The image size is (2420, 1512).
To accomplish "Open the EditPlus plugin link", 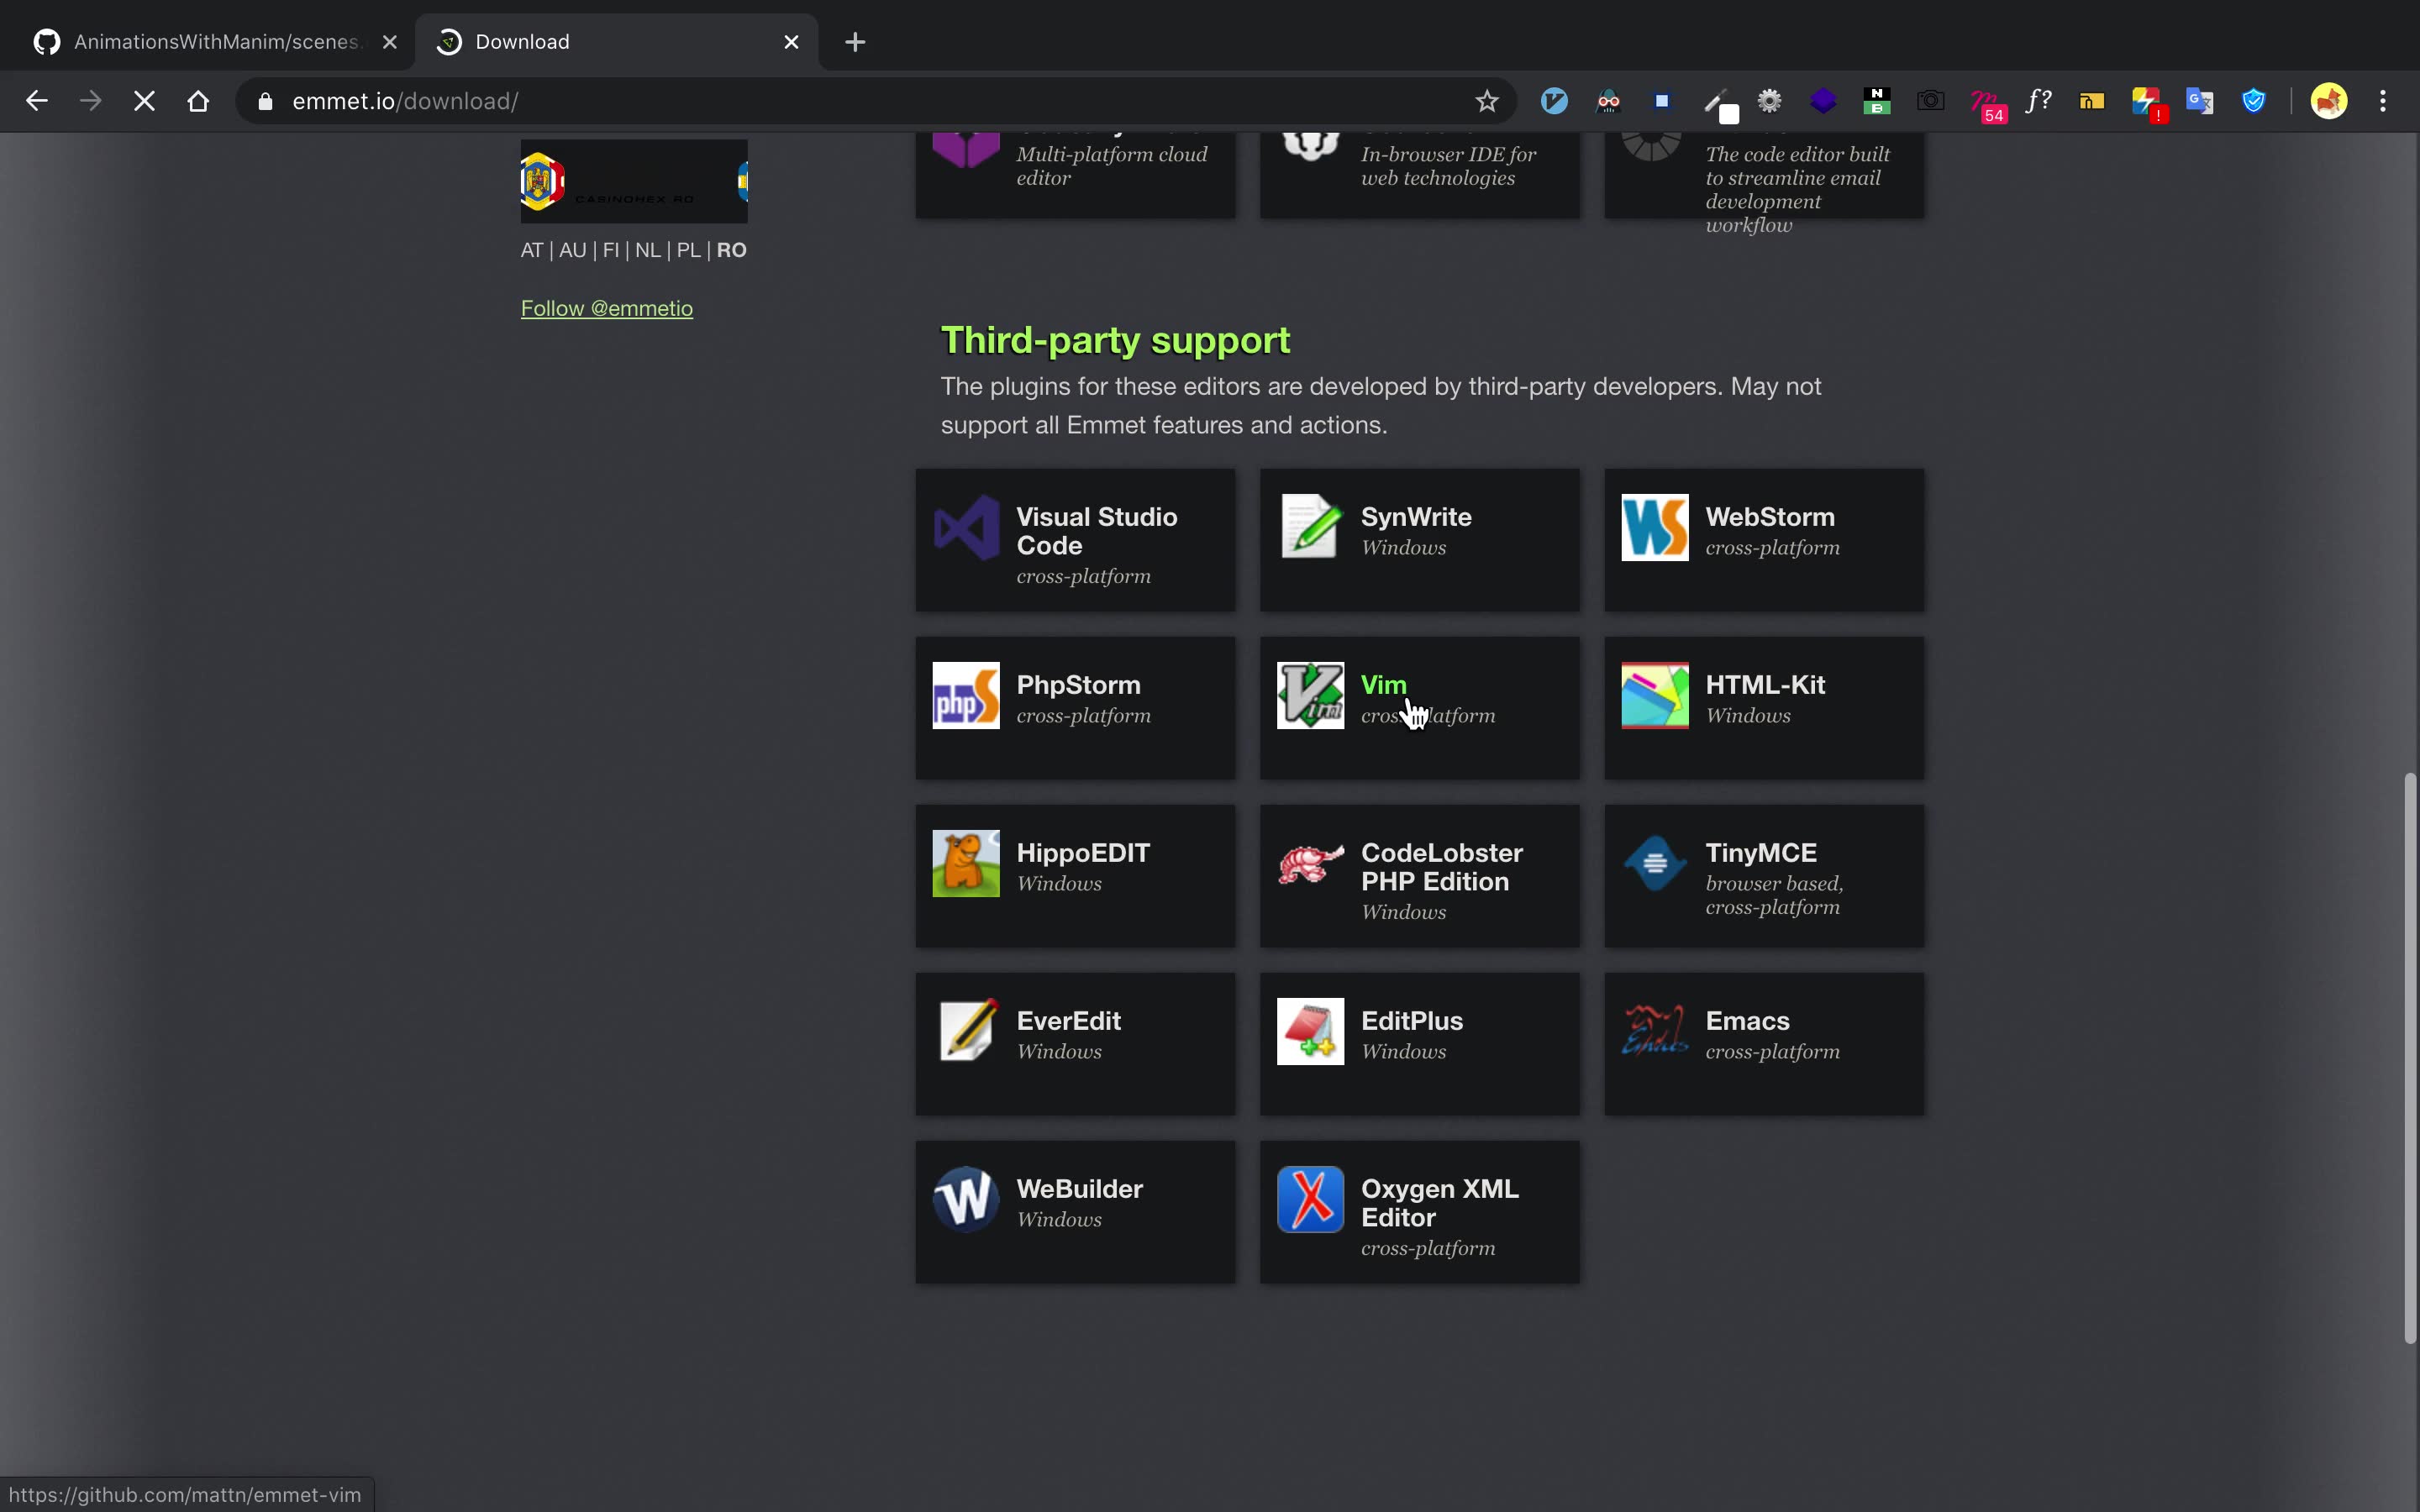I will pyautogui.click(x=1419, y=1044).
